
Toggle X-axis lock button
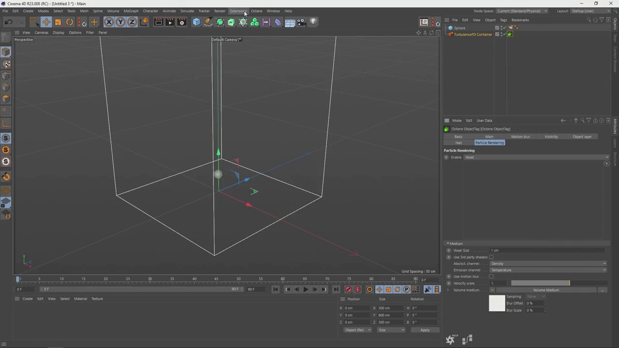tap(109, 22)
